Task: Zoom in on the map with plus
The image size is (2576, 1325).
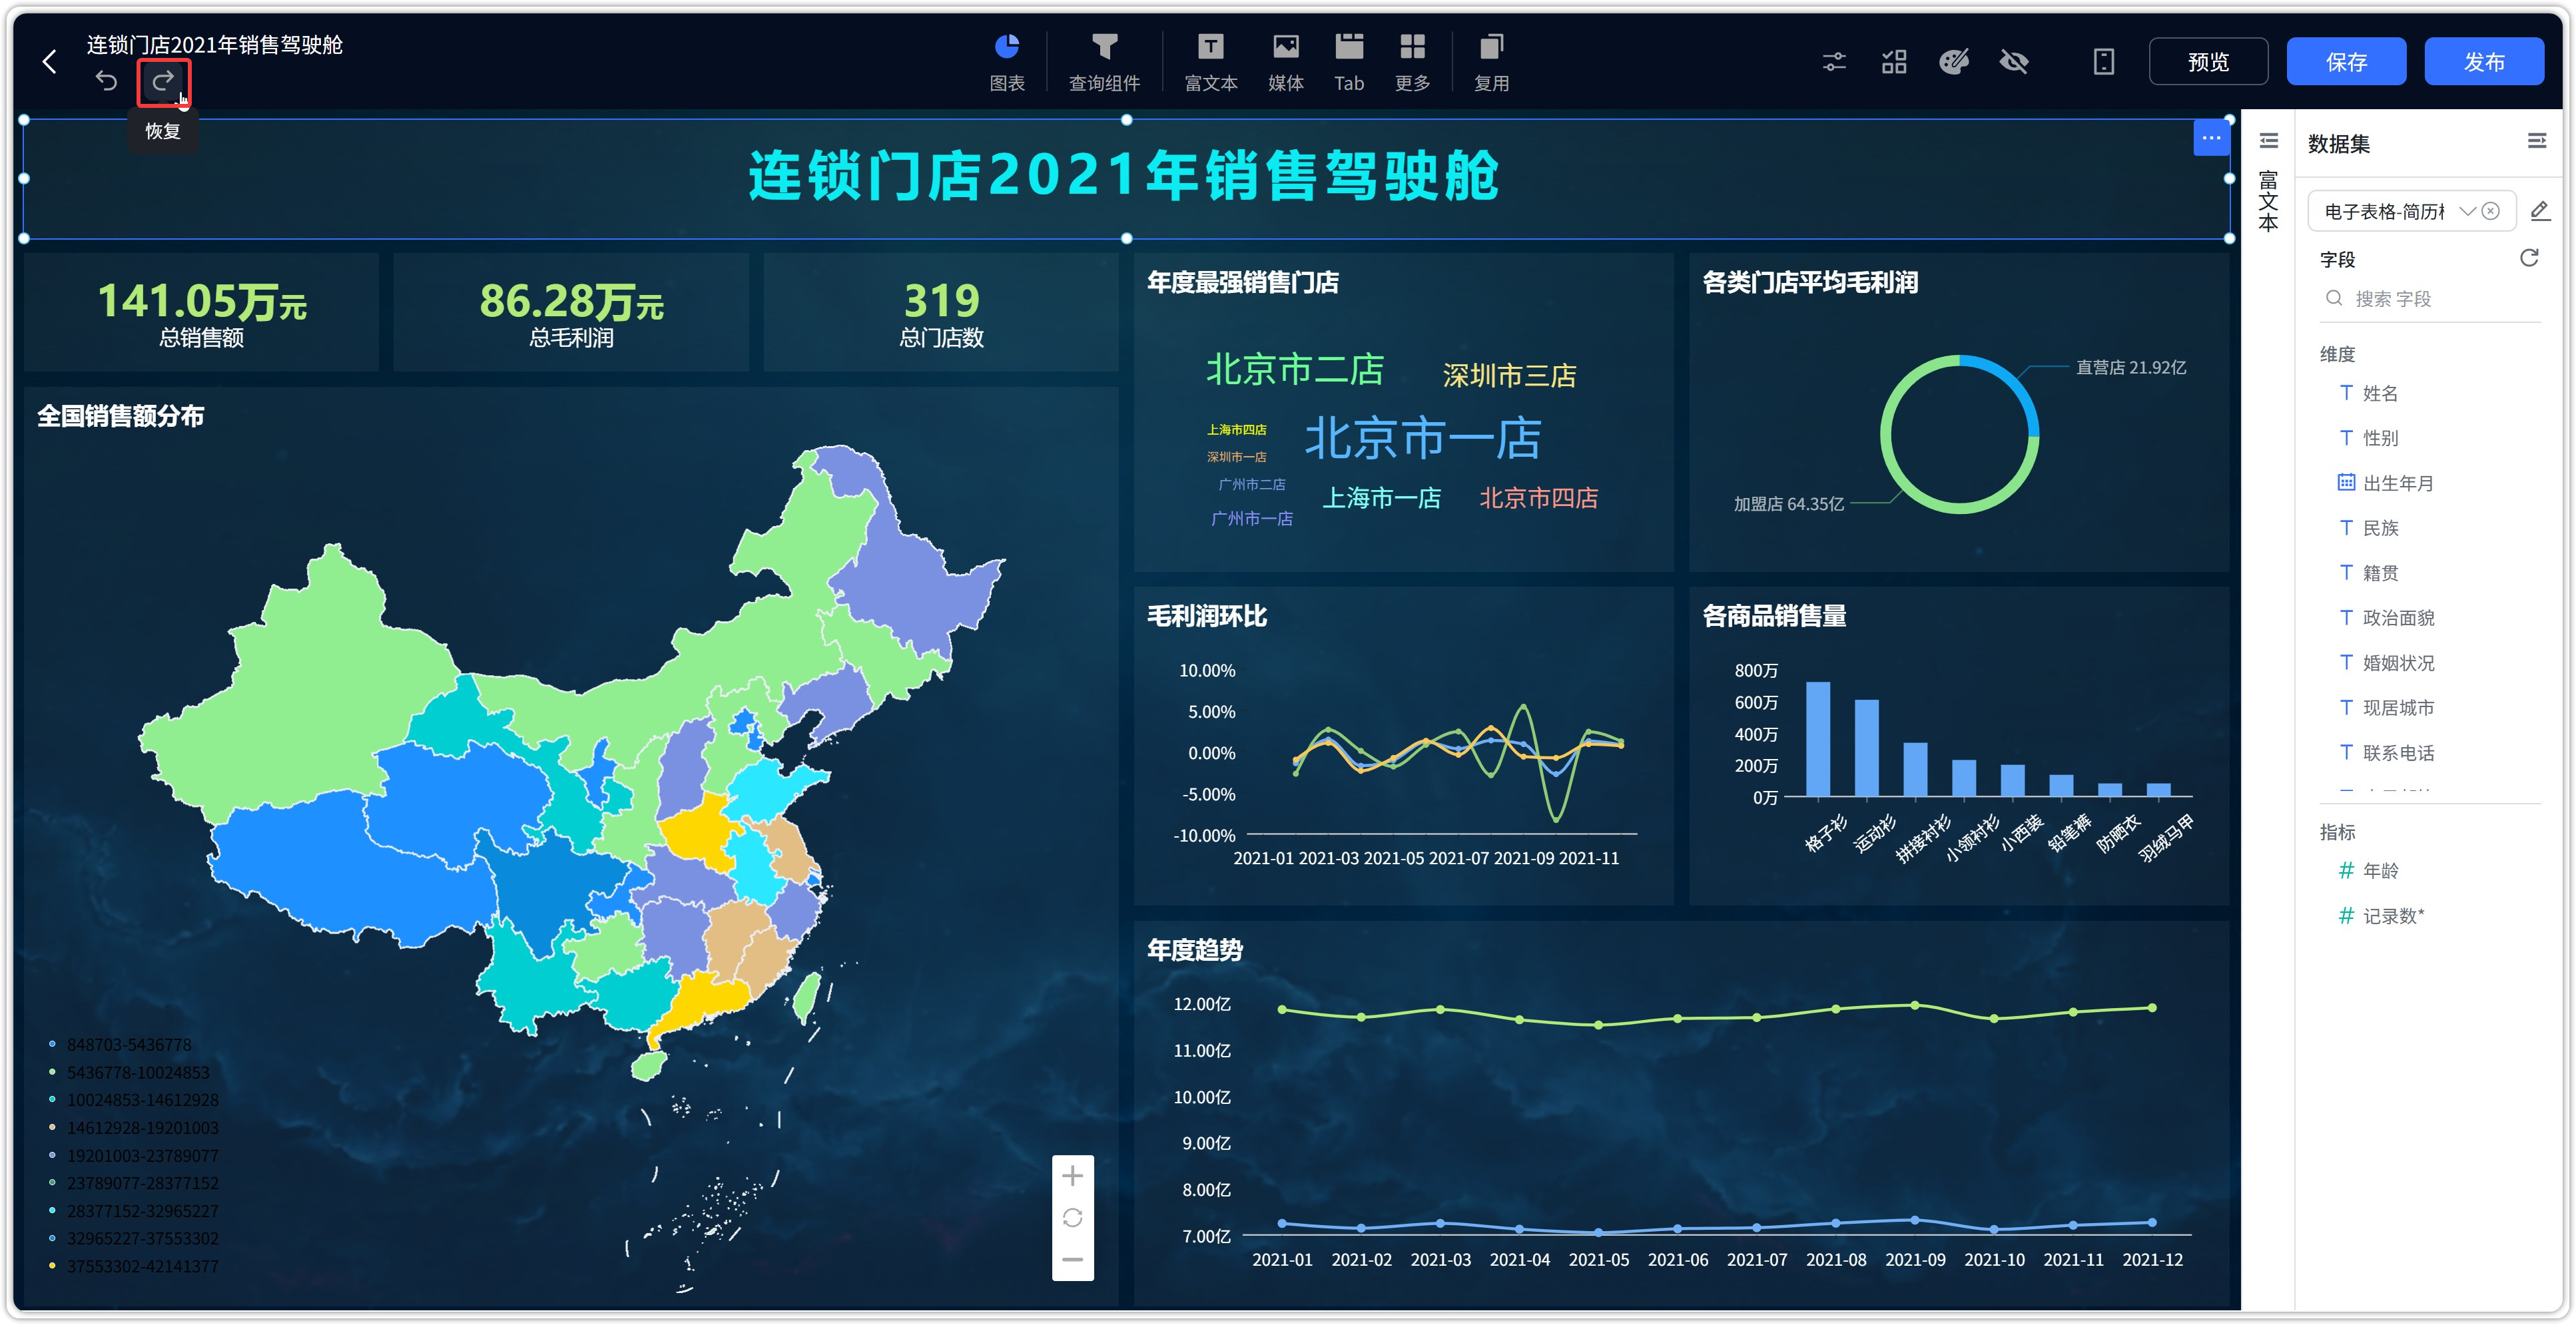Action: tap(1072, 1175)
